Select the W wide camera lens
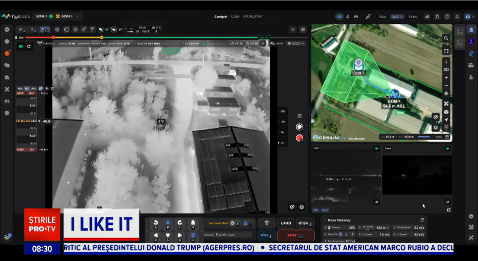Image resolution: width=478 pixels, height=261 pixels. coord(21,29)
